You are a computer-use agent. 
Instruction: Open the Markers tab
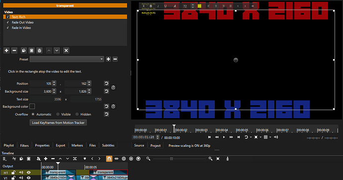77,145
